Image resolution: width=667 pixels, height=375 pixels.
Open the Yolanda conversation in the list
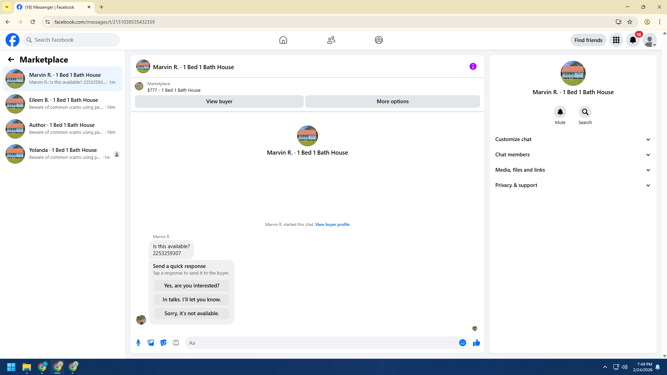pos(63,154)
